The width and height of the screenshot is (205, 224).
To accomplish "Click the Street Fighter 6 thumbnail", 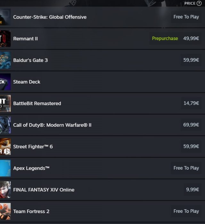I will (5, 147).
